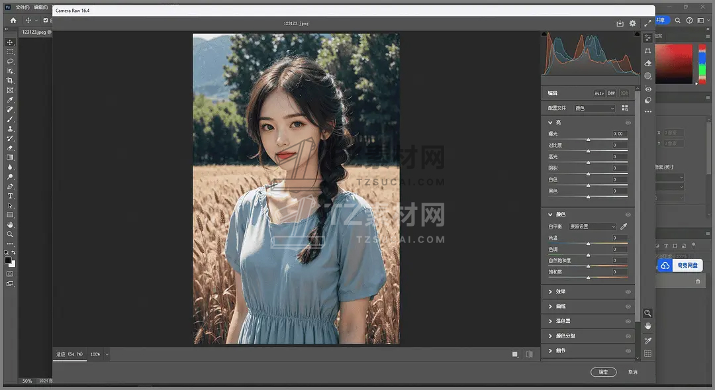Open the 文件(F) menu
Viewport: 715px width, 390px height.
point(23,7)
